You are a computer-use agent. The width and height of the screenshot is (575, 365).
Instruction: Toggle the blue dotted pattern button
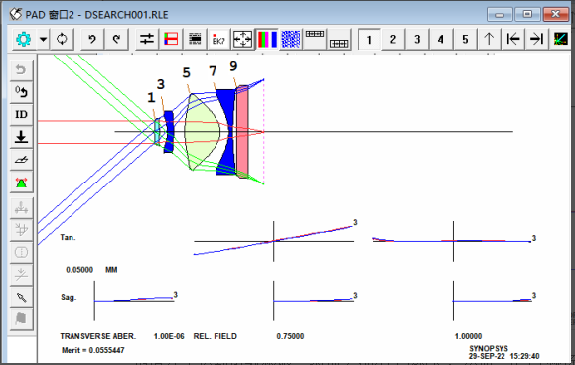tap(291, 39)
